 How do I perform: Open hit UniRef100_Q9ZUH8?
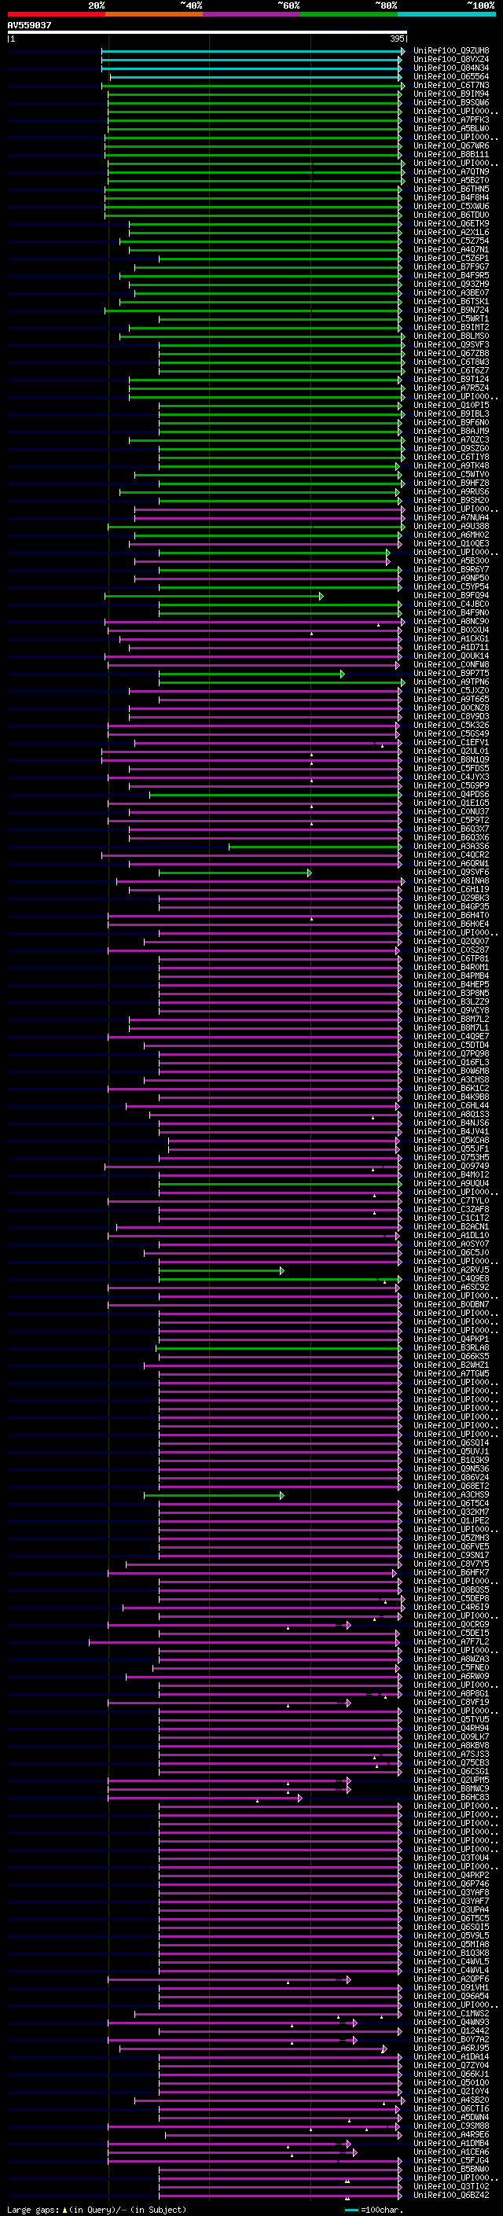(x=451, y=51)
